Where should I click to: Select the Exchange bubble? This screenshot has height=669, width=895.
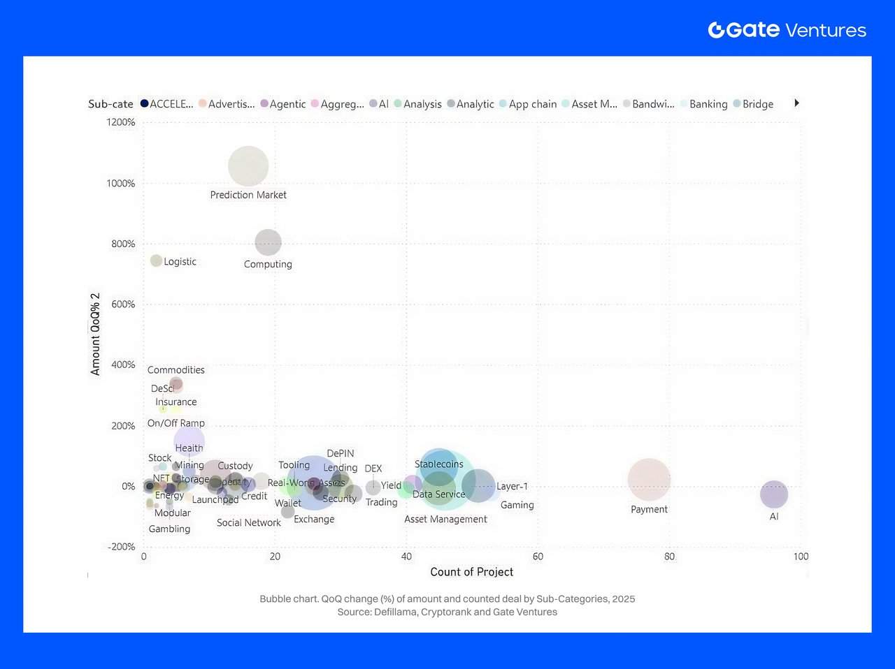287,512
